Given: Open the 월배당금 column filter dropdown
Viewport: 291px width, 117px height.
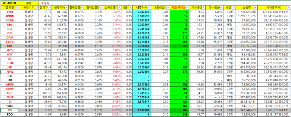Looking at the screenshot, I should coord(83,7).
